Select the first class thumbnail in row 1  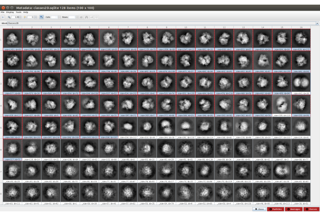pyautogui.click(x=11, y=38)
